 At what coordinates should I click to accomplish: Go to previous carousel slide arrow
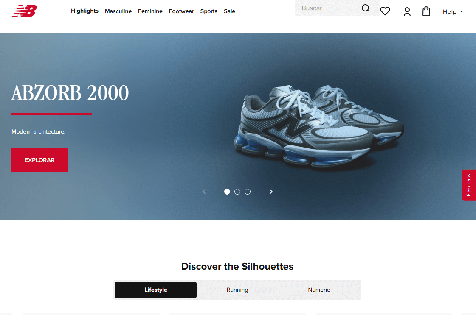tap(204, 192)
